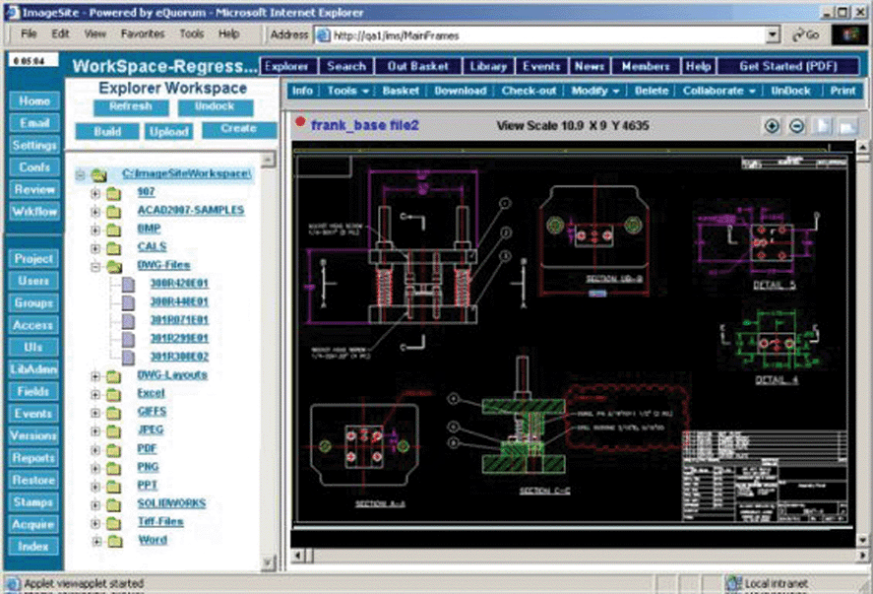This screenshot has height=594, width=873.
Task: Open the Collaborate dropdown menu
Action: [x=718, y=91]
